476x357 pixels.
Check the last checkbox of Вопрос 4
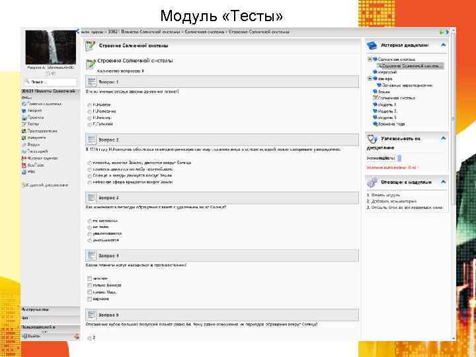[89, 299]
